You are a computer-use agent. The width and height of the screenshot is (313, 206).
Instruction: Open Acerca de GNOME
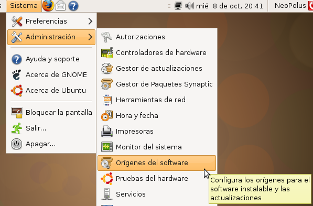click(51, 75)
